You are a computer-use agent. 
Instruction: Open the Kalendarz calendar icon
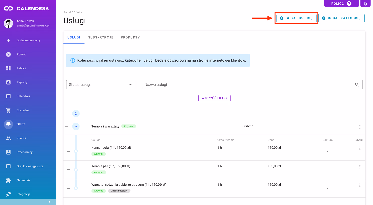(8, 96)
